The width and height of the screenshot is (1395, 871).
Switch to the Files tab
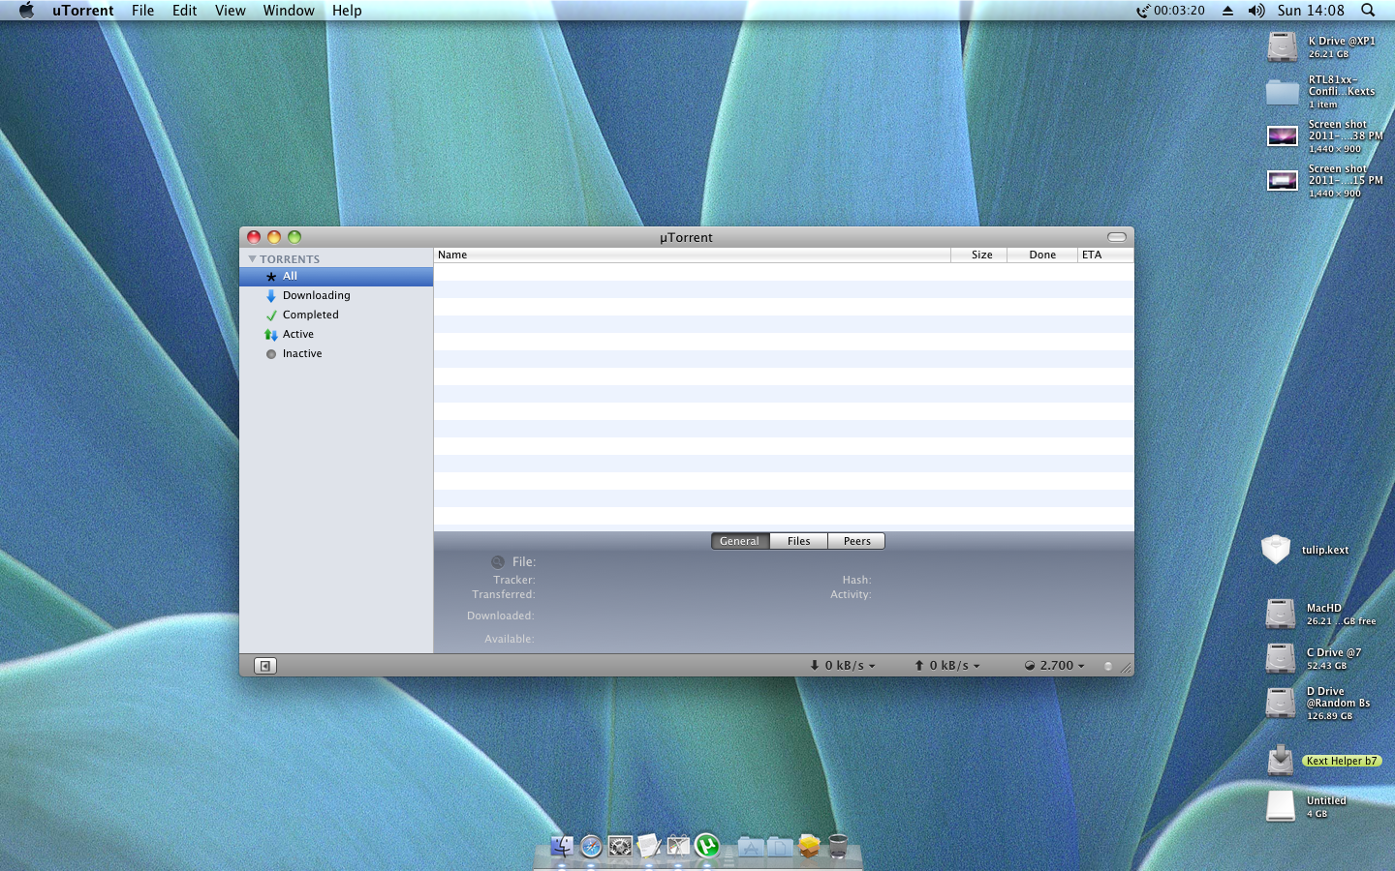(799, 541)
